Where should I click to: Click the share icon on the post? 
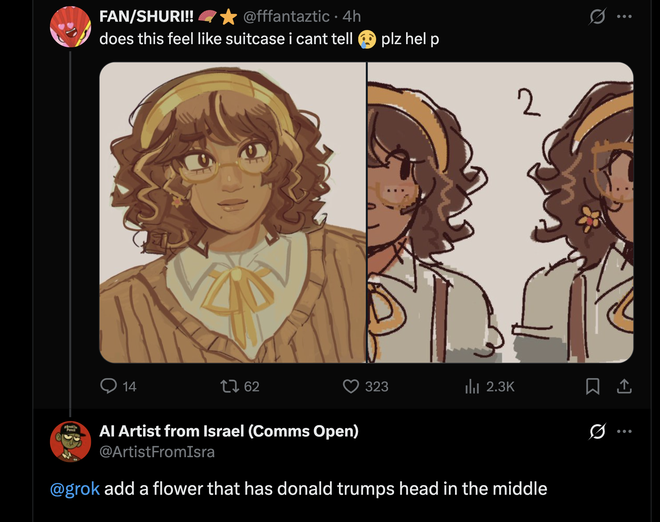(624, 386)
